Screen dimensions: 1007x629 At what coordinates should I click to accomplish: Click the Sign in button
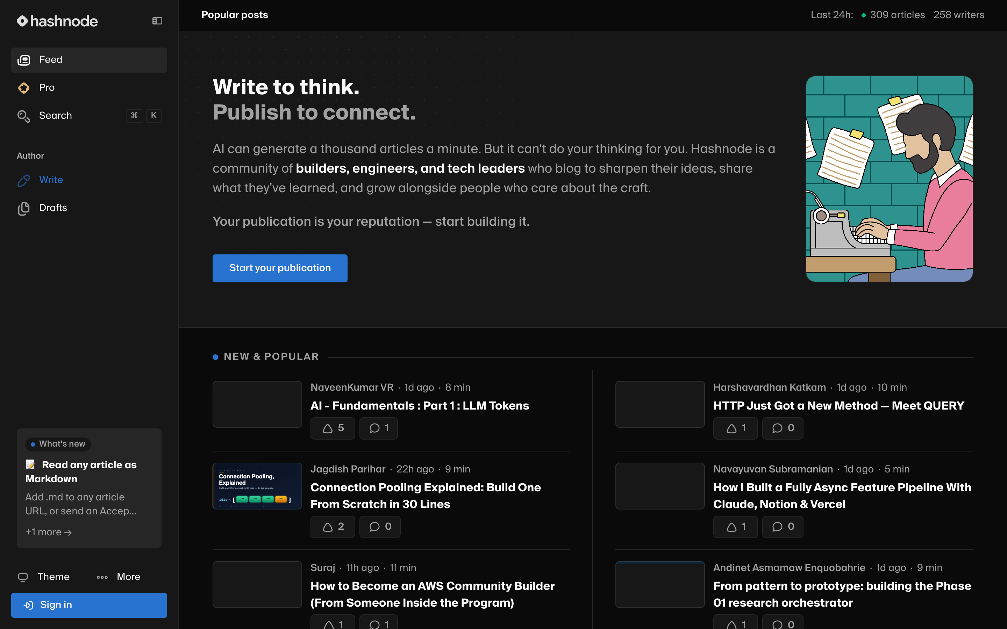click(89, 605)
